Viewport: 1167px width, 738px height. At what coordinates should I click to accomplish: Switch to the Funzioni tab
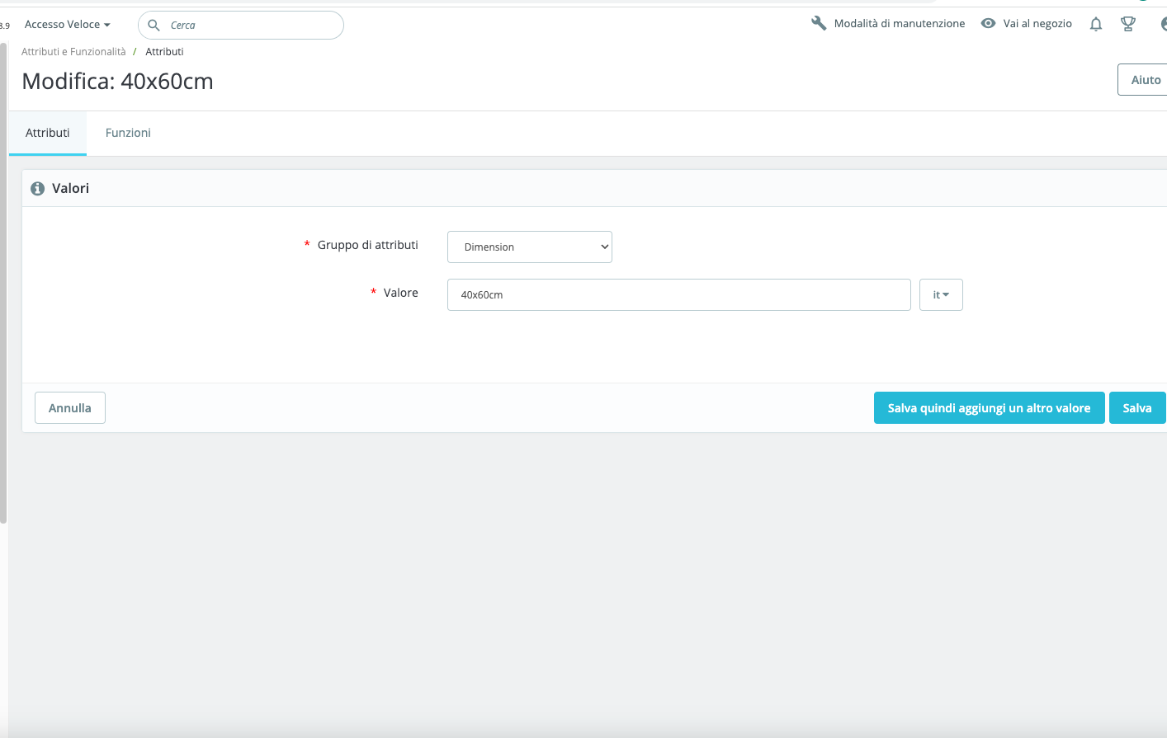128,133
